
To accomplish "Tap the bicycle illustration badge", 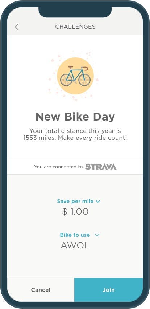I will point(75,76).
